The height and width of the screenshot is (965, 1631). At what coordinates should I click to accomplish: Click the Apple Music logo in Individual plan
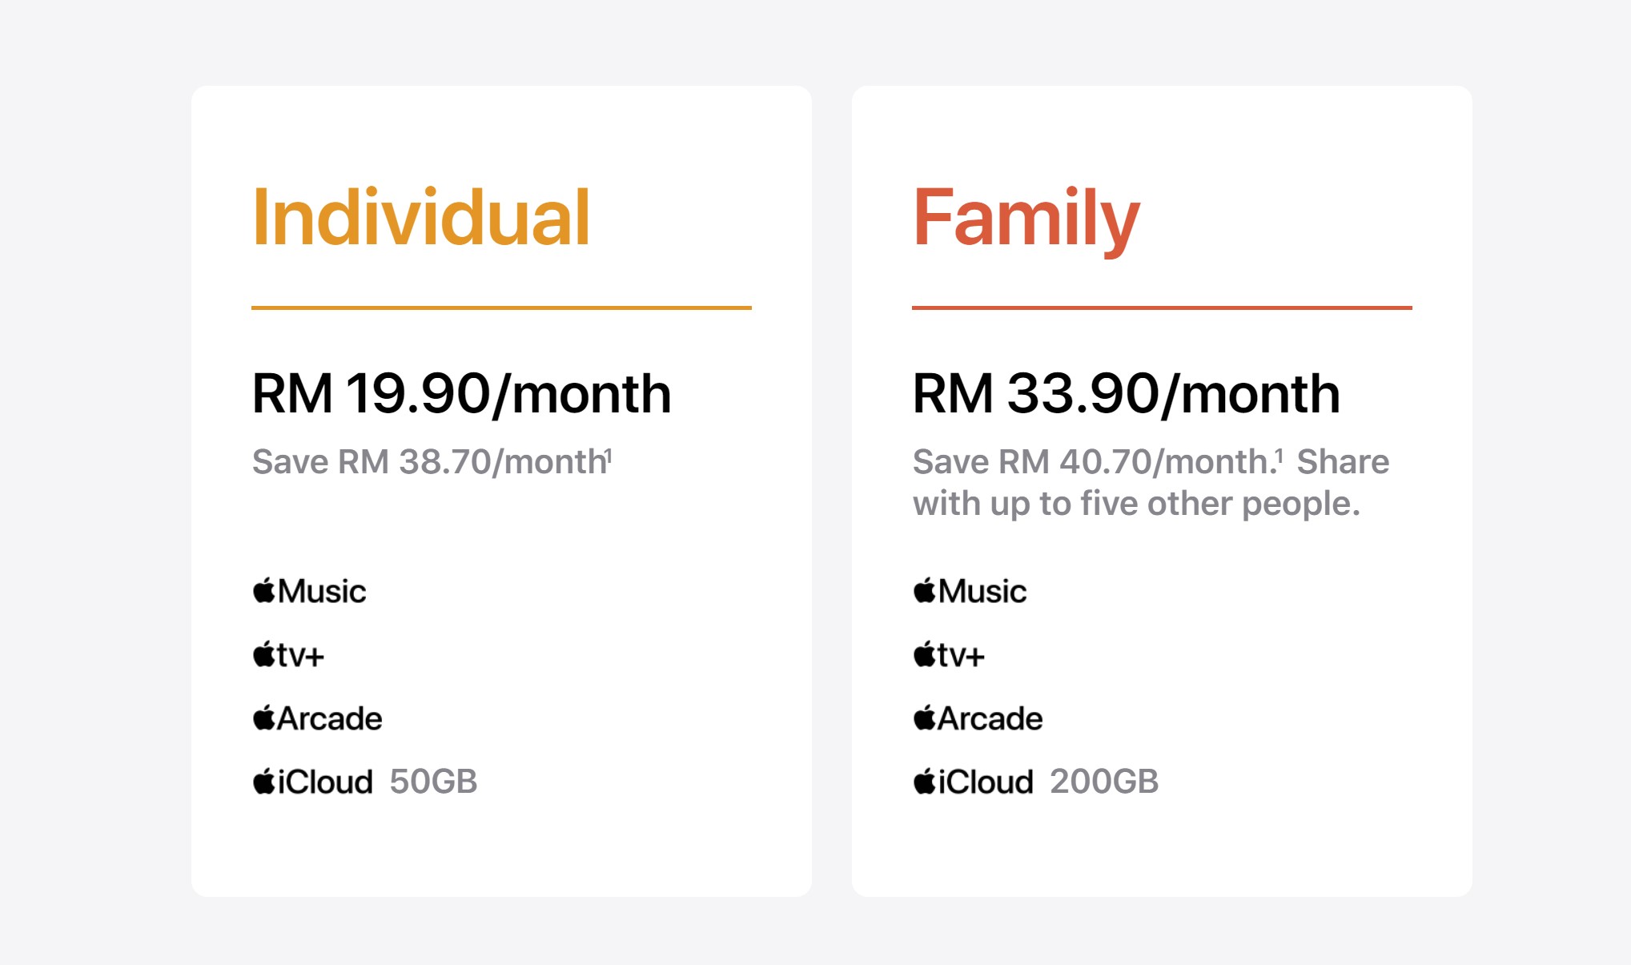(309, 591)
